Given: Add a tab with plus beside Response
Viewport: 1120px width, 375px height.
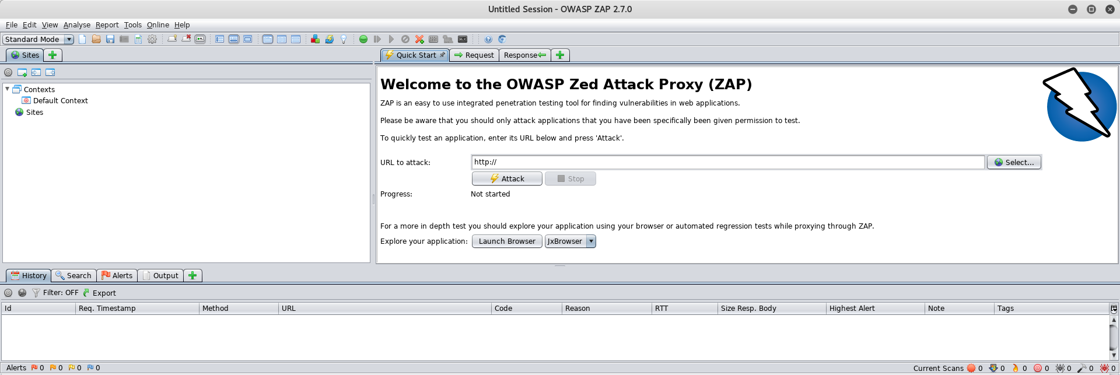Looking at the screenshot, I should pos(560,55).
